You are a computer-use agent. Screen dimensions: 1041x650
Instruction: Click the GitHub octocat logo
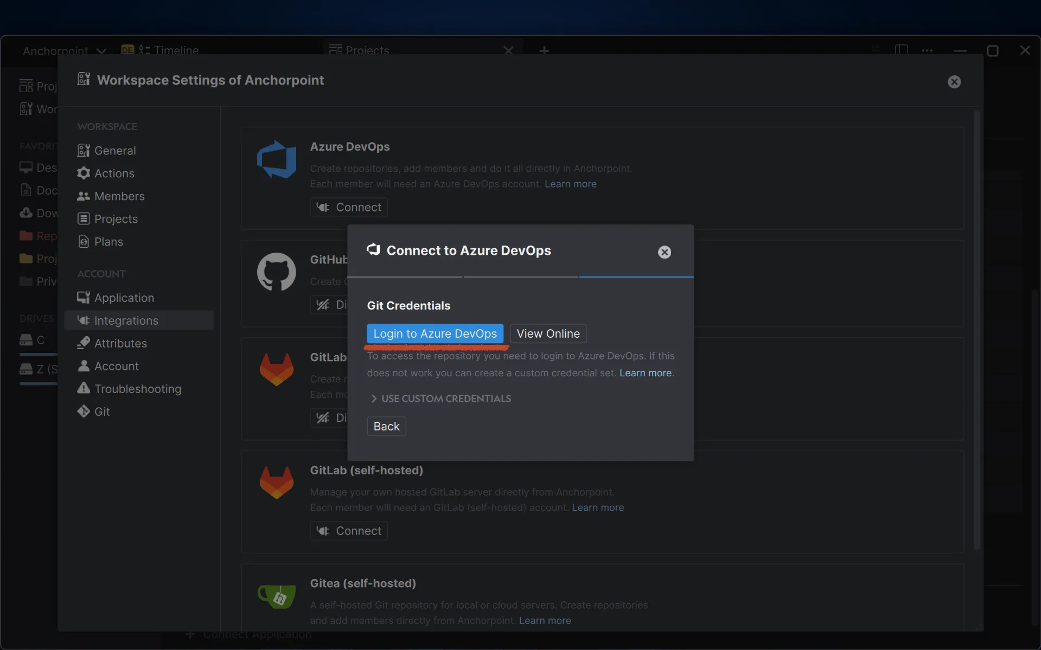click(277, 272)
